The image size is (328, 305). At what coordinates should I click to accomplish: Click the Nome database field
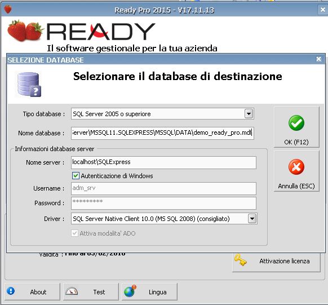pos(162,133)
